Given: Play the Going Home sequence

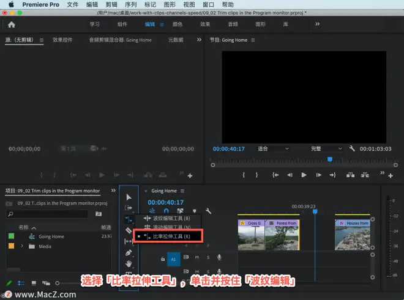Looking at the screenshot, I should pyautogui.click(x=304, y=175).
